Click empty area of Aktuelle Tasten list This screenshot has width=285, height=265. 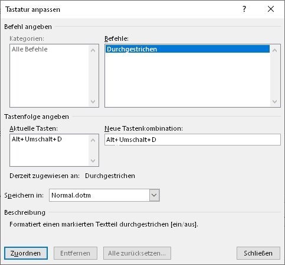tap(49, 155)
